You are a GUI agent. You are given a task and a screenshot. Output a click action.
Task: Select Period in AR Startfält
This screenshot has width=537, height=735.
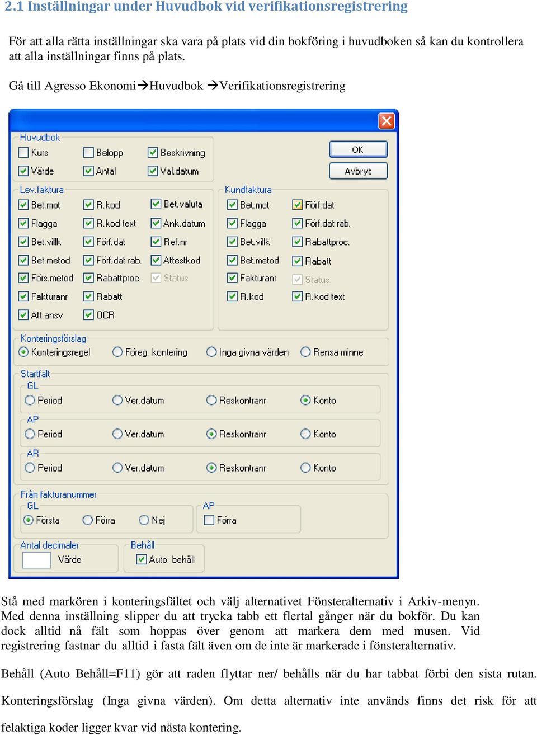[30, 468]
